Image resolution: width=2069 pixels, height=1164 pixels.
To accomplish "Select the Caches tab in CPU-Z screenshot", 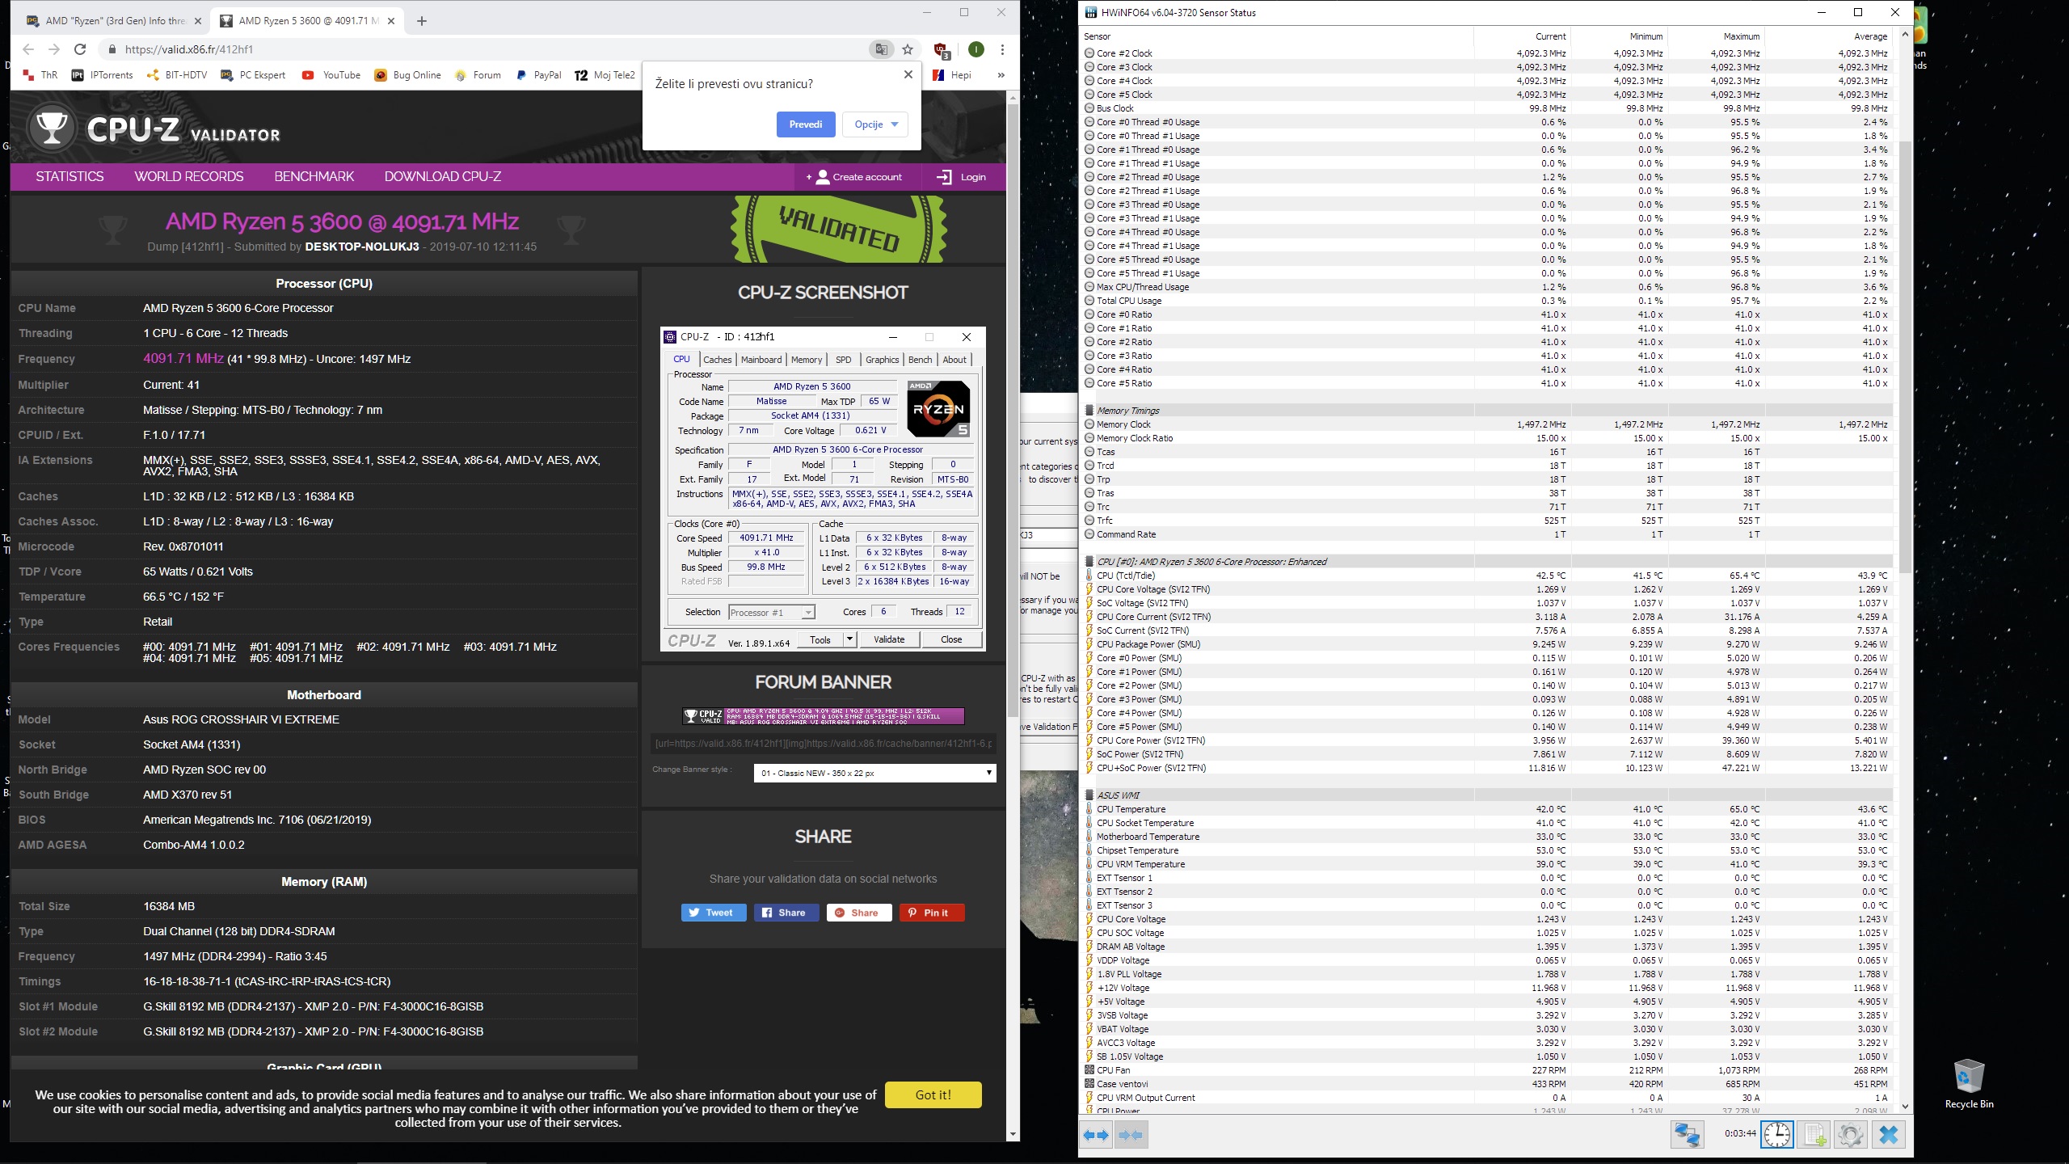I will (717, 360).
